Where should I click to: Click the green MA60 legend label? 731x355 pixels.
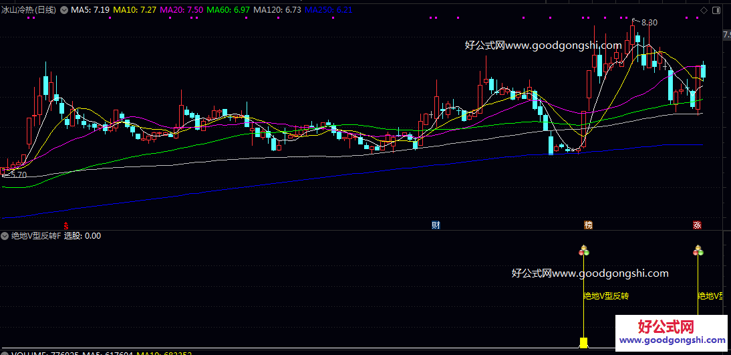[x=228, y=10]
